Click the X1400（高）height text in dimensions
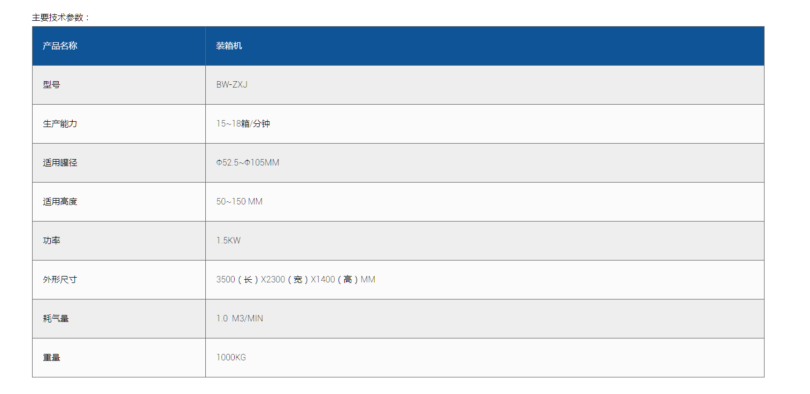Screen dimensions: 810x394 click(335, 280)
